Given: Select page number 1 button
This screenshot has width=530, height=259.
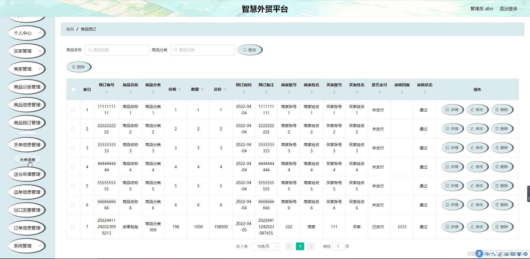Looking at the screenshot, I should (x=300, y=246).
